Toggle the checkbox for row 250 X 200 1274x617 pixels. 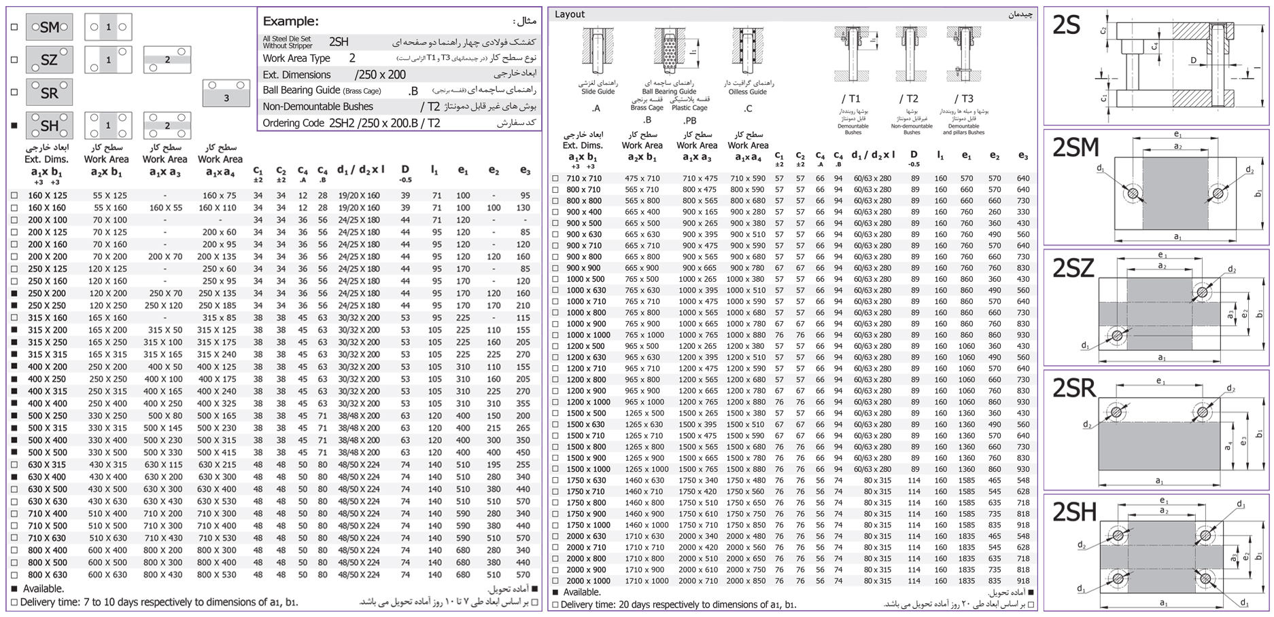coord(14,293)
